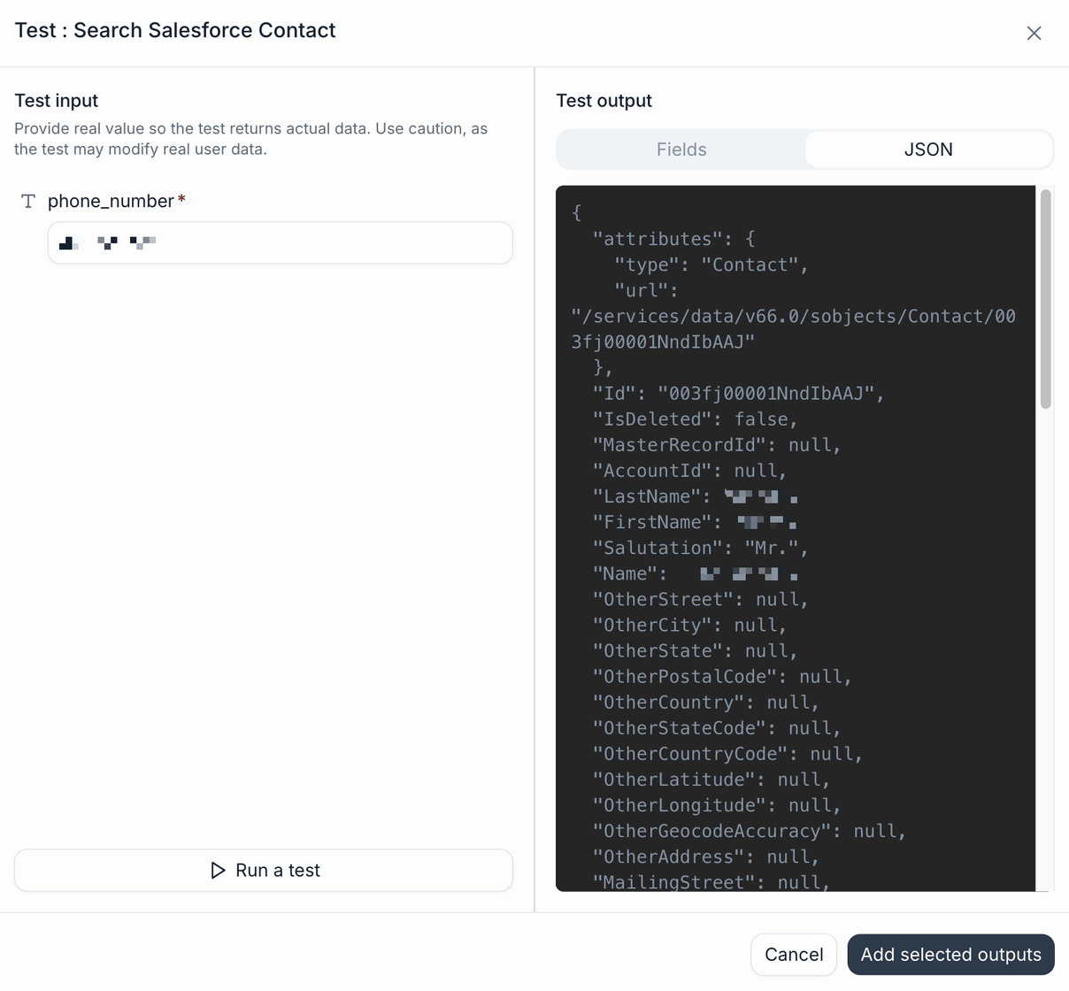The height and width of the screenshot is (991, 1069).
Task: Click the "OtherPostalCode": null line
Action: tap(722, 676)
